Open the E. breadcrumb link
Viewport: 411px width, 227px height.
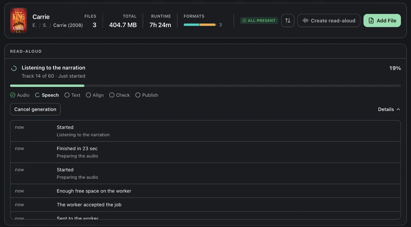pyautogui.click(x=34, y=25)
